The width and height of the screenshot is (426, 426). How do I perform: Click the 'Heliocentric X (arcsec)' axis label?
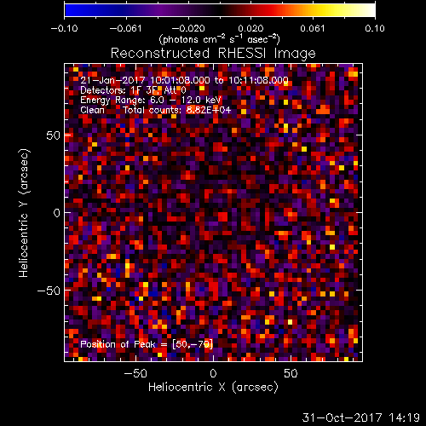pos(213,387)
